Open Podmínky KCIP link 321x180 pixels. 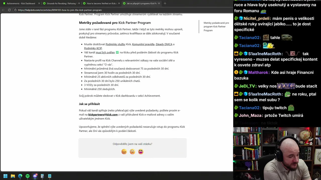[x=93, y=48]
